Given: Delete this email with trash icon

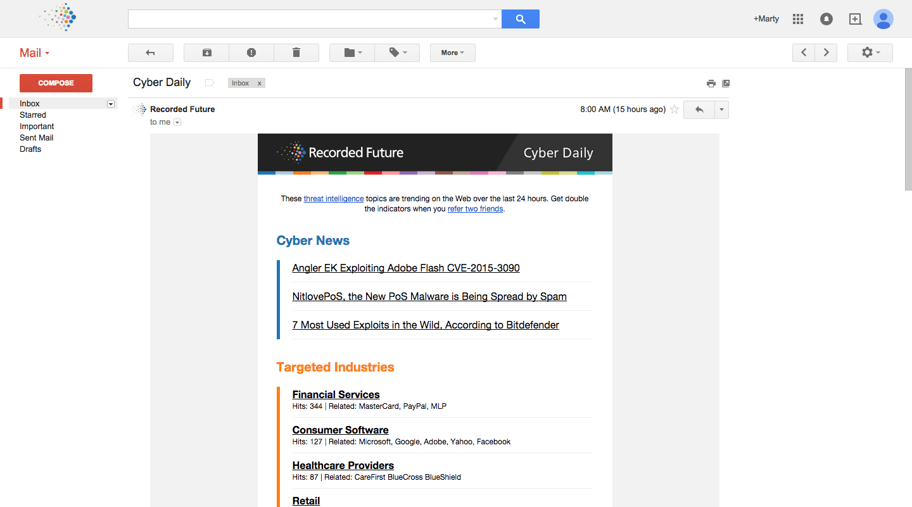Looking at the screenshot, I should tap(296, 53).
